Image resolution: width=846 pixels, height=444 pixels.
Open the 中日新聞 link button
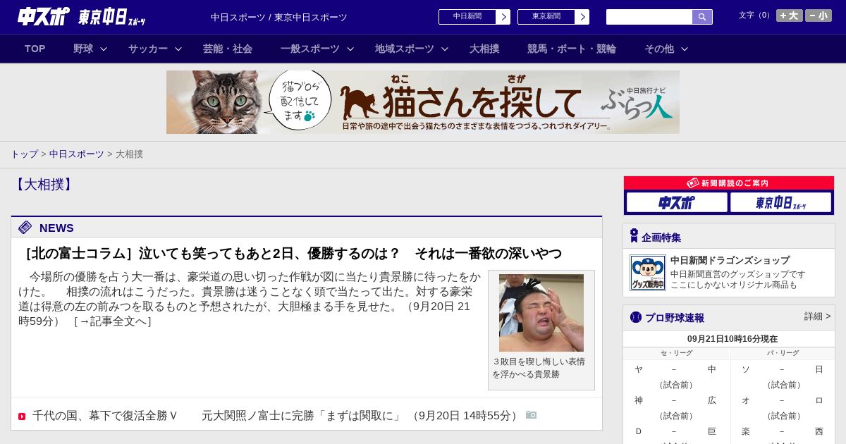click(x=474, y=17)
